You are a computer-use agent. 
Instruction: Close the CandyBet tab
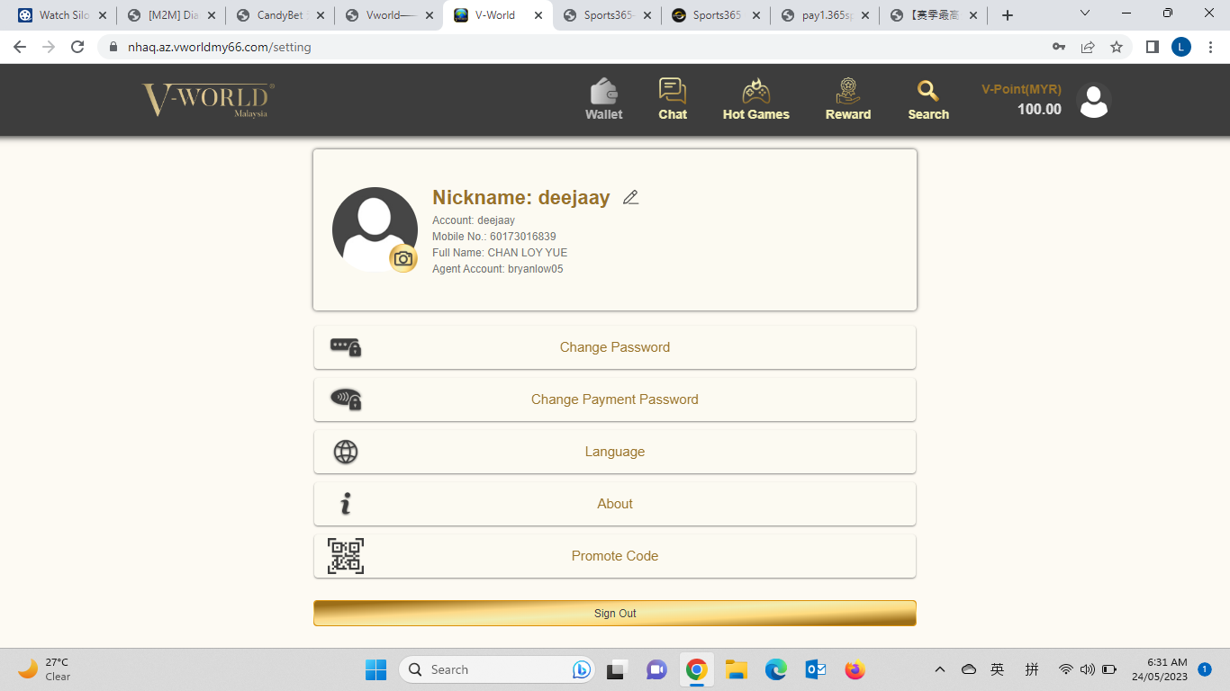click(x=321, y=15)
